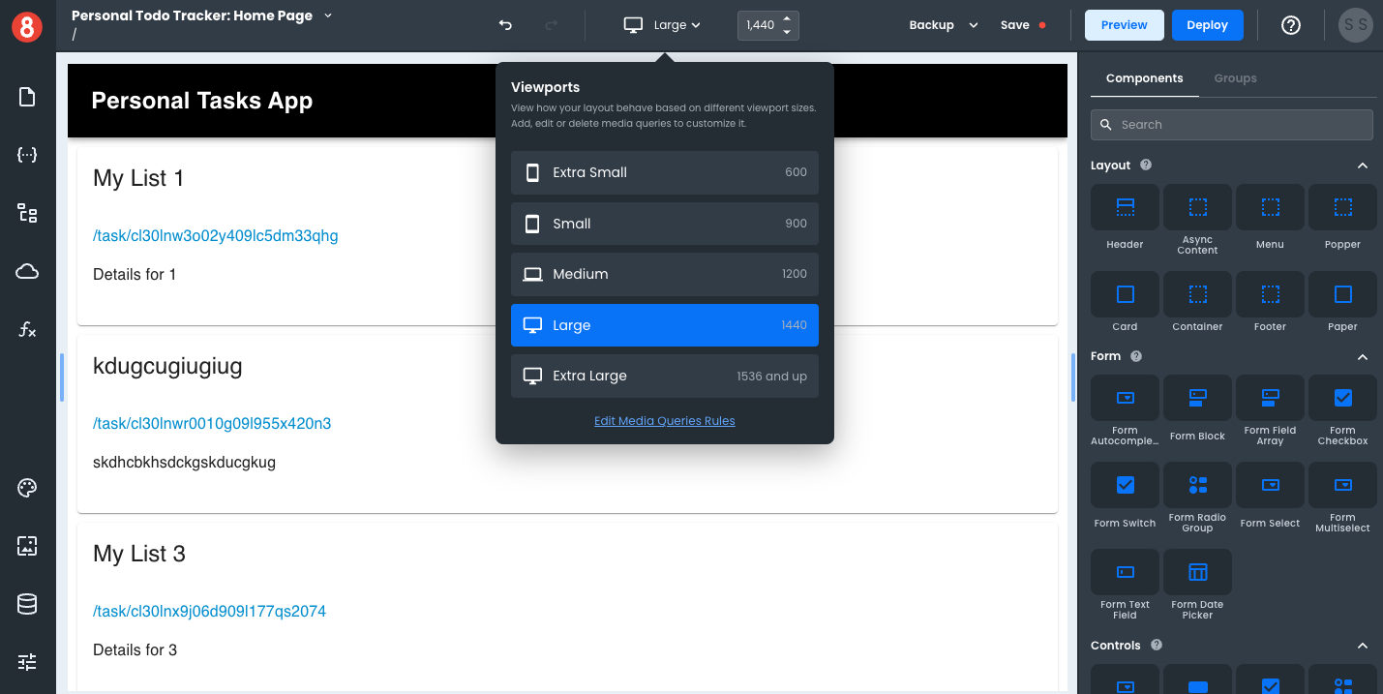Click the Deploy button

(x=1207, y=25)
